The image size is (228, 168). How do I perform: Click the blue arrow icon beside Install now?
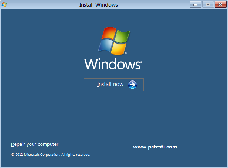click(x=132, y=85)
